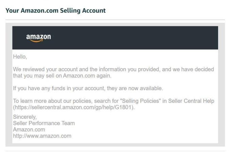Open the http://www.amazon.com signature link
Screen dimensions: 231x157
point(42,136)
